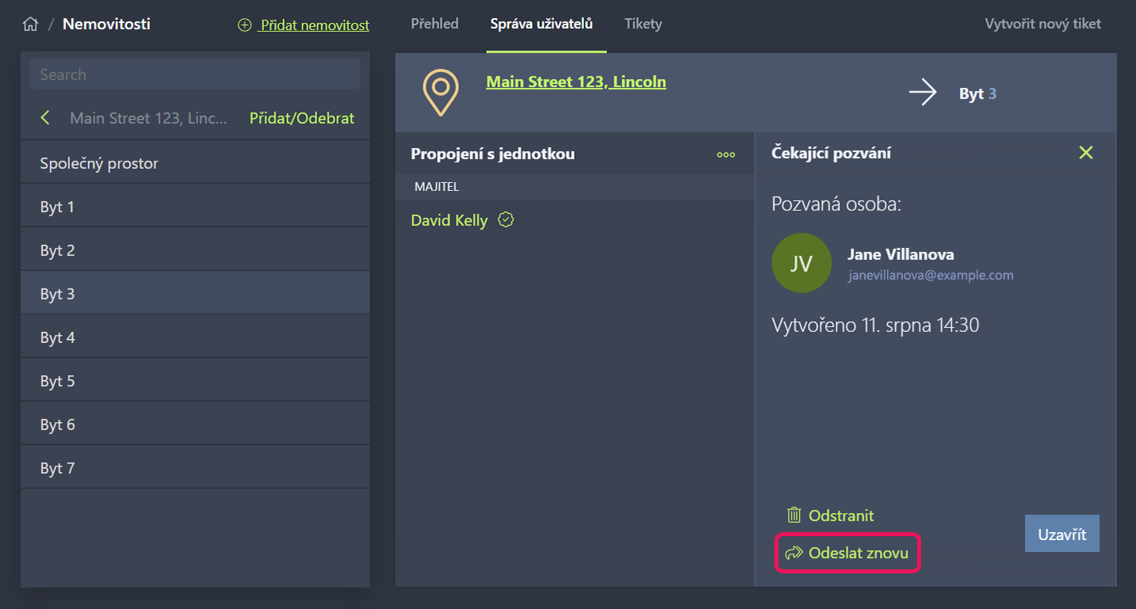Select Byt 4 in the list
1136x609 pixels.
[195, 337]
